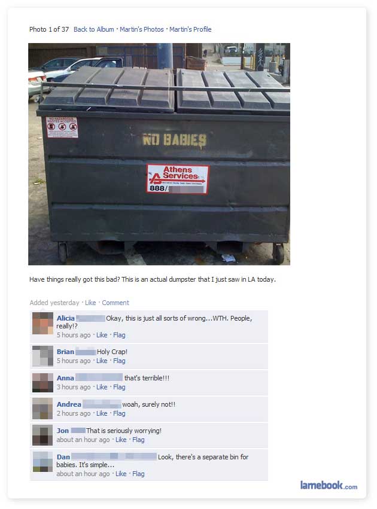The width and height of the screenshot is (377, 509).
Task: Like the photo under Added yesterday
Action: point(90,303)
